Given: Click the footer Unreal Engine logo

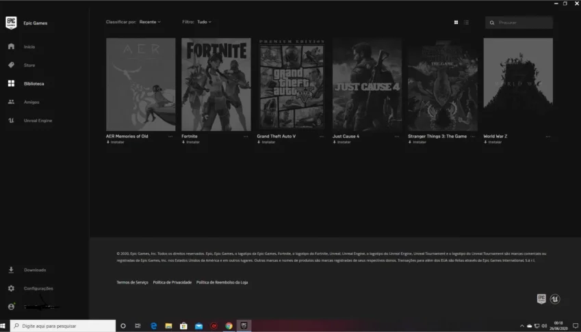Looking at the screenshot, I should click(555, 299).
